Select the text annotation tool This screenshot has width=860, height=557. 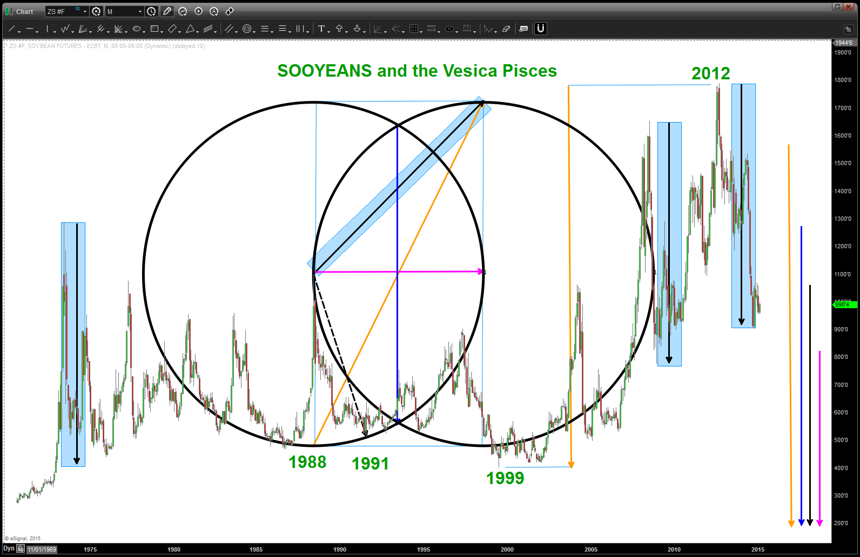(x=321, y=29)
